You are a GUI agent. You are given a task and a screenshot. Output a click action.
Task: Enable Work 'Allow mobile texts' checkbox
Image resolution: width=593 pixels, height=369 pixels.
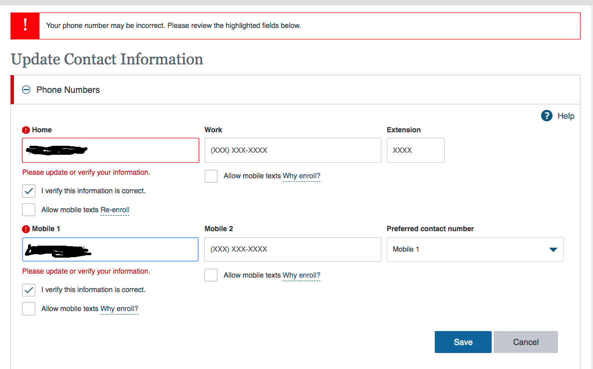pyautogui.click(x=211, y=176)
